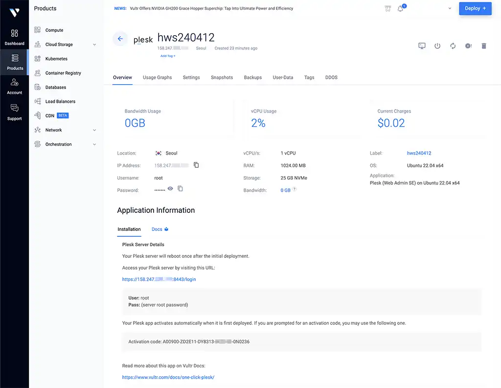501x388 pixels.
Task: Open the gift/referral icon in top bar
Action: (x=387, y=9)
